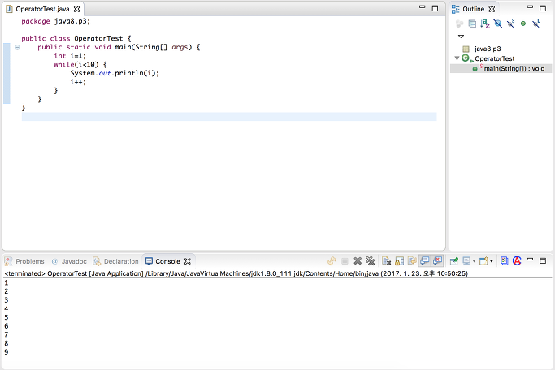
Task: Maximize the editor area
Action: click(x=435, y=8)
